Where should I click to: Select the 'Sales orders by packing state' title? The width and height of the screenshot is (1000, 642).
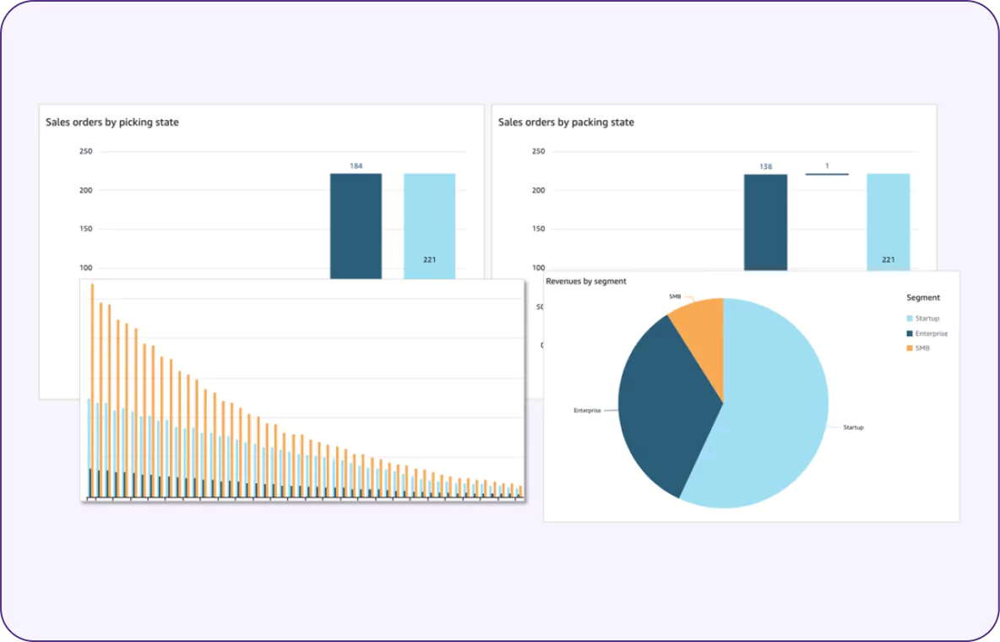coord(567,122)
